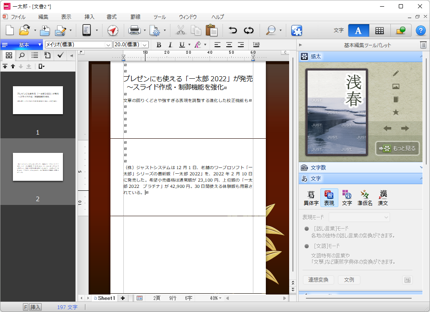Click the 連想変換 button
430x312 pixels.
318,280
